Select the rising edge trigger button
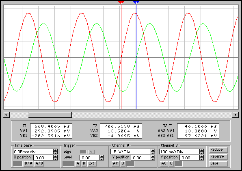This screenshot has width=242, height=171. (x=83, y=152)
